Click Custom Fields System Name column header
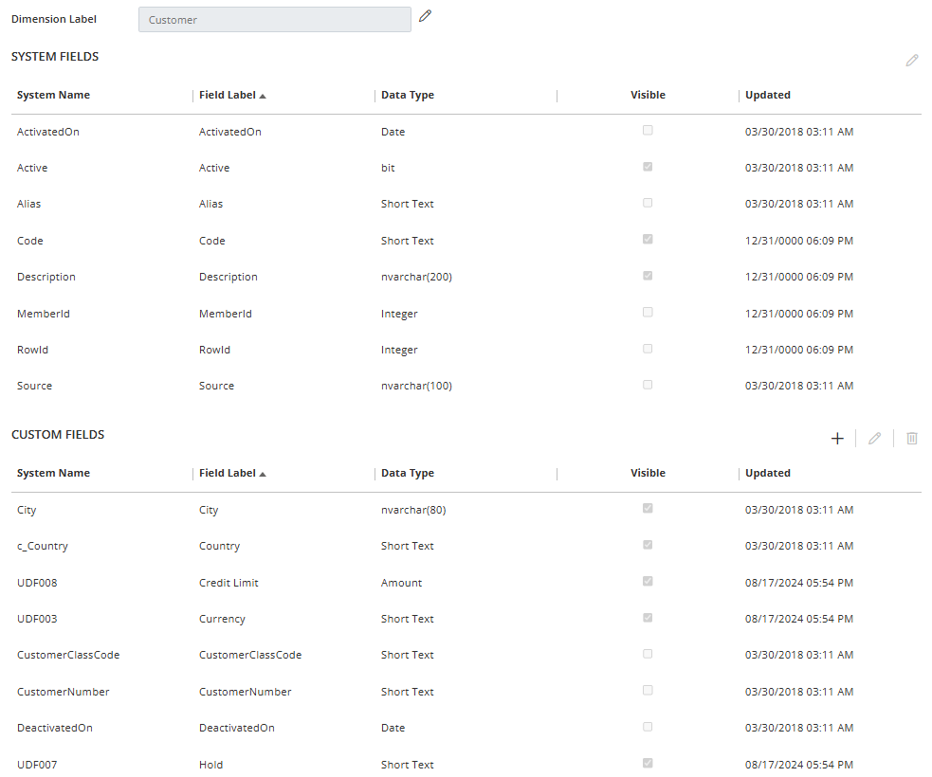 [x=54, y=474]
